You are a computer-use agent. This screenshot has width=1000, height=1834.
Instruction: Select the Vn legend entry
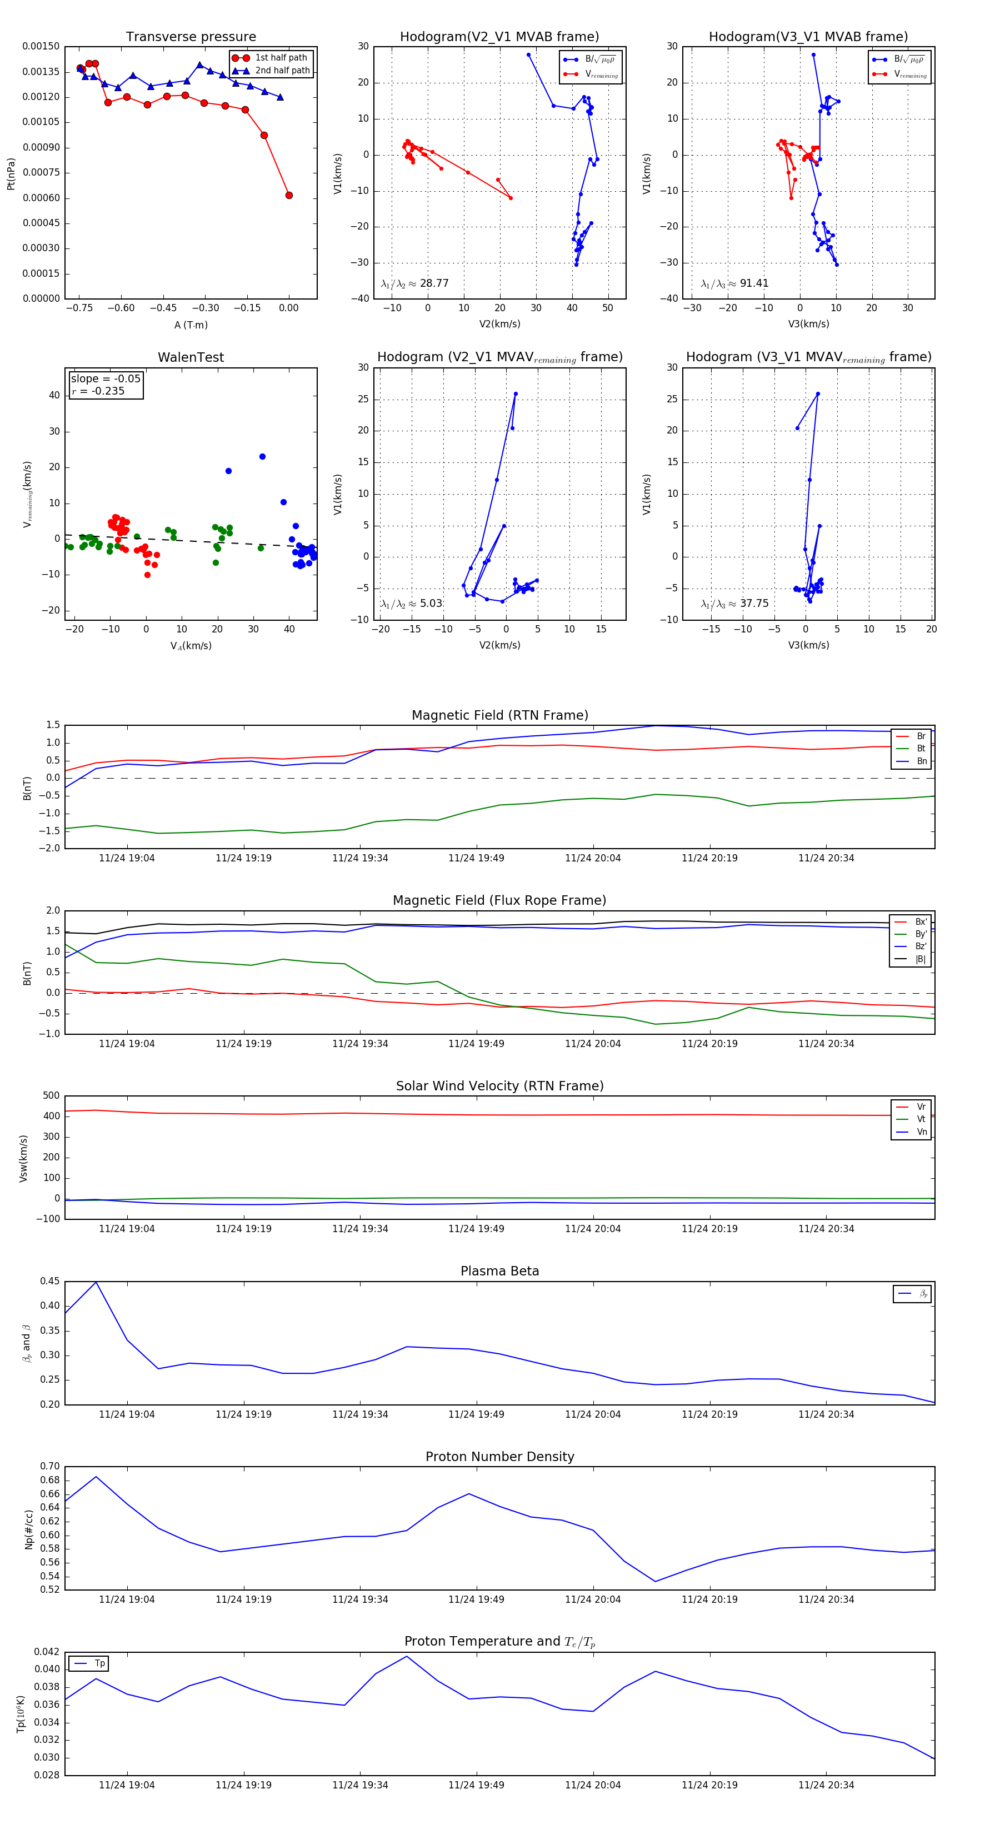[x=911, y=1132]
